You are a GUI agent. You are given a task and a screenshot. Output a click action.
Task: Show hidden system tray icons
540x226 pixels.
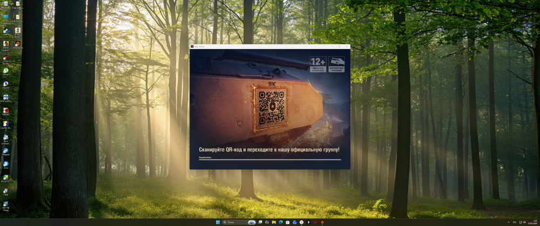(509, 222)
